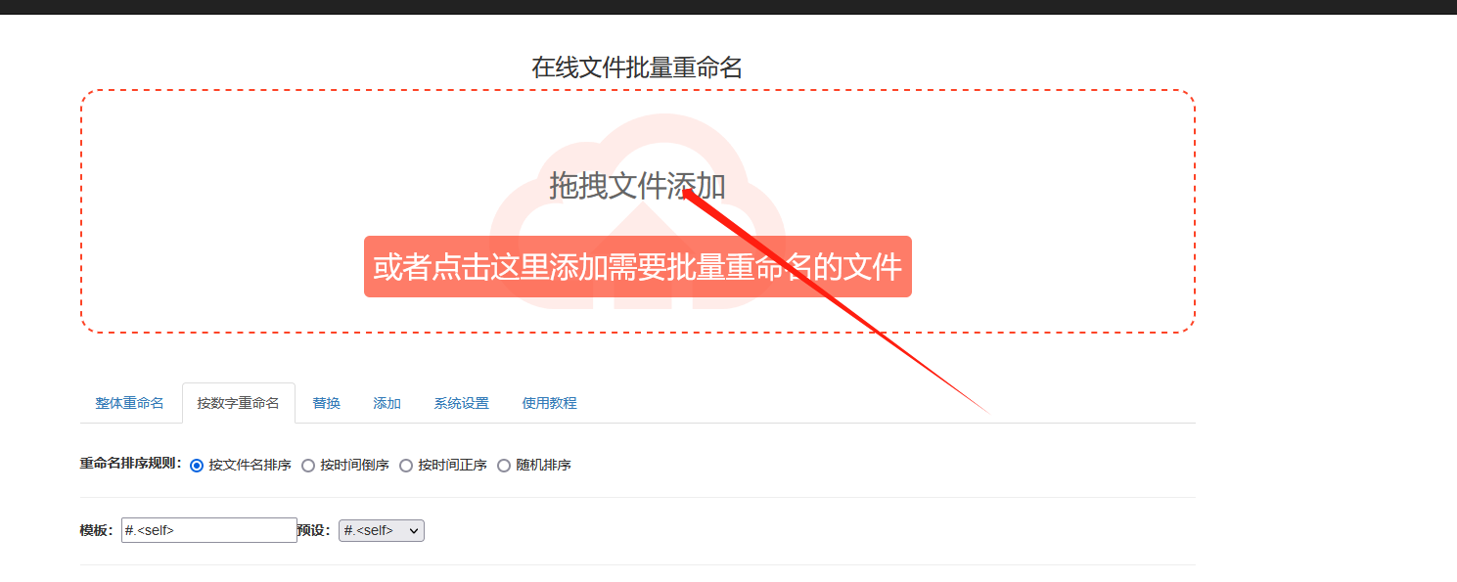Select the 按数字重命名 tab
The height and width of the screenshot is (582, 1457).
coord(238,403)
